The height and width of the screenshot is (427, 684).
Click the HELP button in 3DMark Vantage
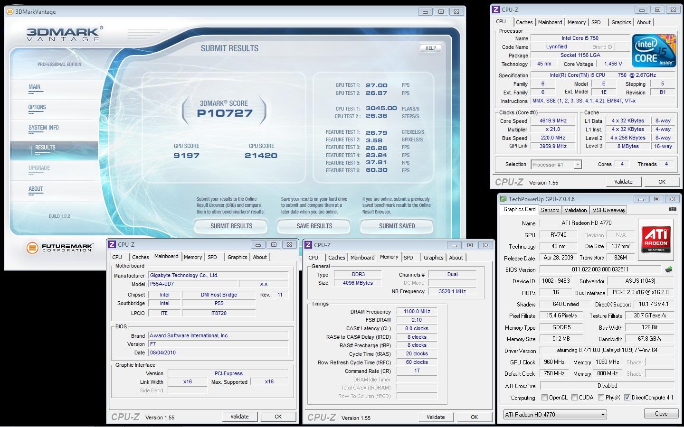click(x=431, y=48)
